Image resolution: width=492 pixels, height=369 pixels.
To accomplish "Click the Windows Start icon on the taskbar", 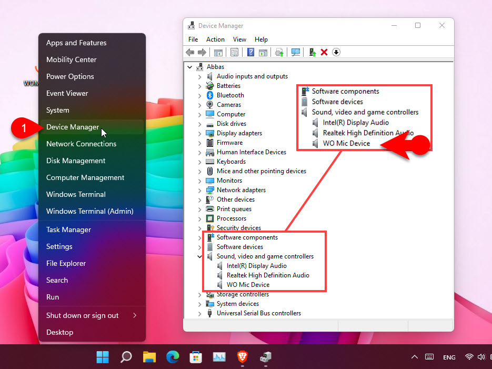I will coord(103,357).
